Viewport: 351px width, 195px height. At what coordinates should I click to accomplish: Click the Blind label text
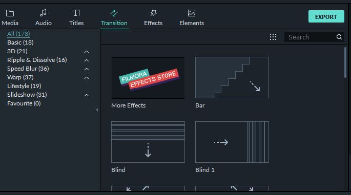tap(118, 170)
